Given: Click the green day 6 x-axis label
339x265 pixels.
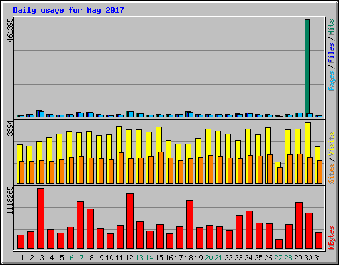Looking at the screenshot, I should pyautogui.click(x=72, y=258).
